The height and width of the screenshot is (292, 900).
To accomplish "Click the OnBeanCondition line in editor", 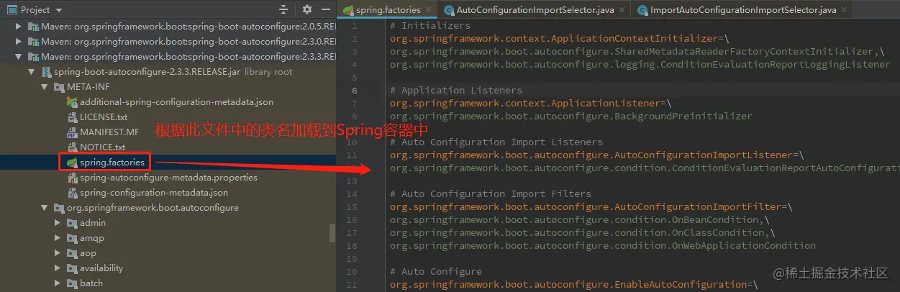I will (580, 220).
